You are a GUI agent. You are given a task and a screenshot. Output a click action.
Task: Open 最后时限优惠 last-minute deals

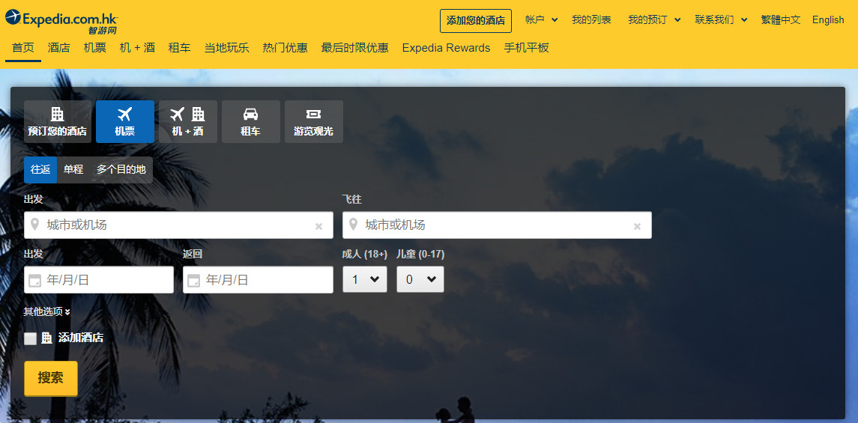tap(355, 48)
